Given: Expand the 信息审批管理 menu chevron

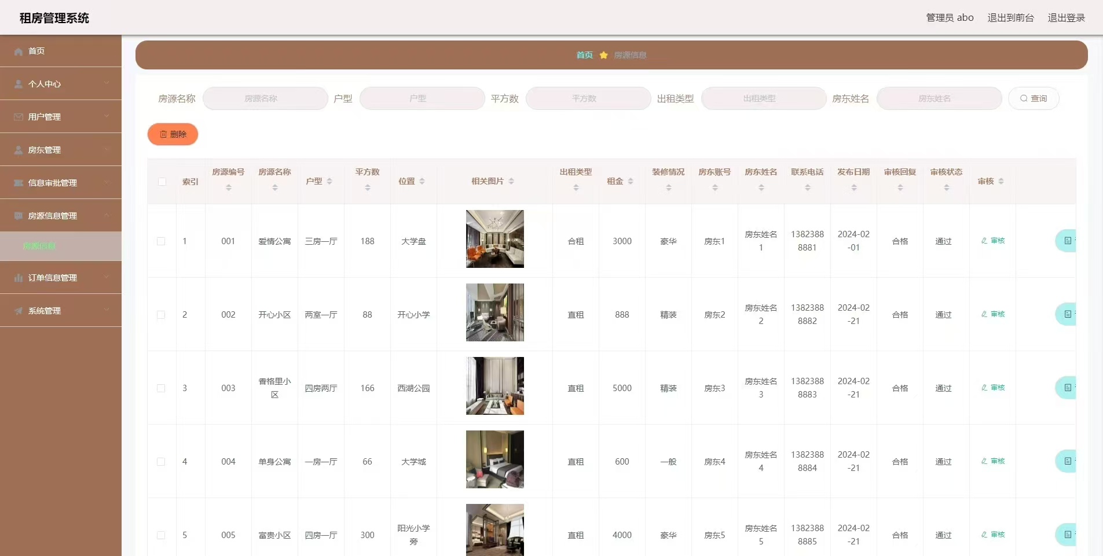Looking at the screenshot, I should (x=107, y=182).
